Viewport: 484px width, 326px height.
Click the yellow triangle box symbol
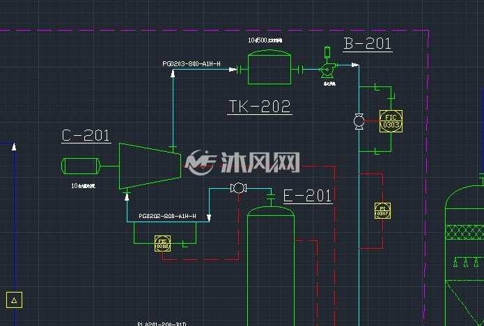point(14,300)
